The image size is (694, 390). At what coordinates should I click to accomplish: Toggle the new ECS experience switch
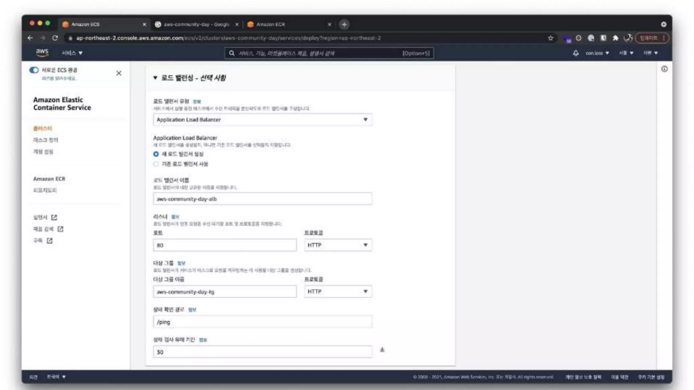(34, 70)
